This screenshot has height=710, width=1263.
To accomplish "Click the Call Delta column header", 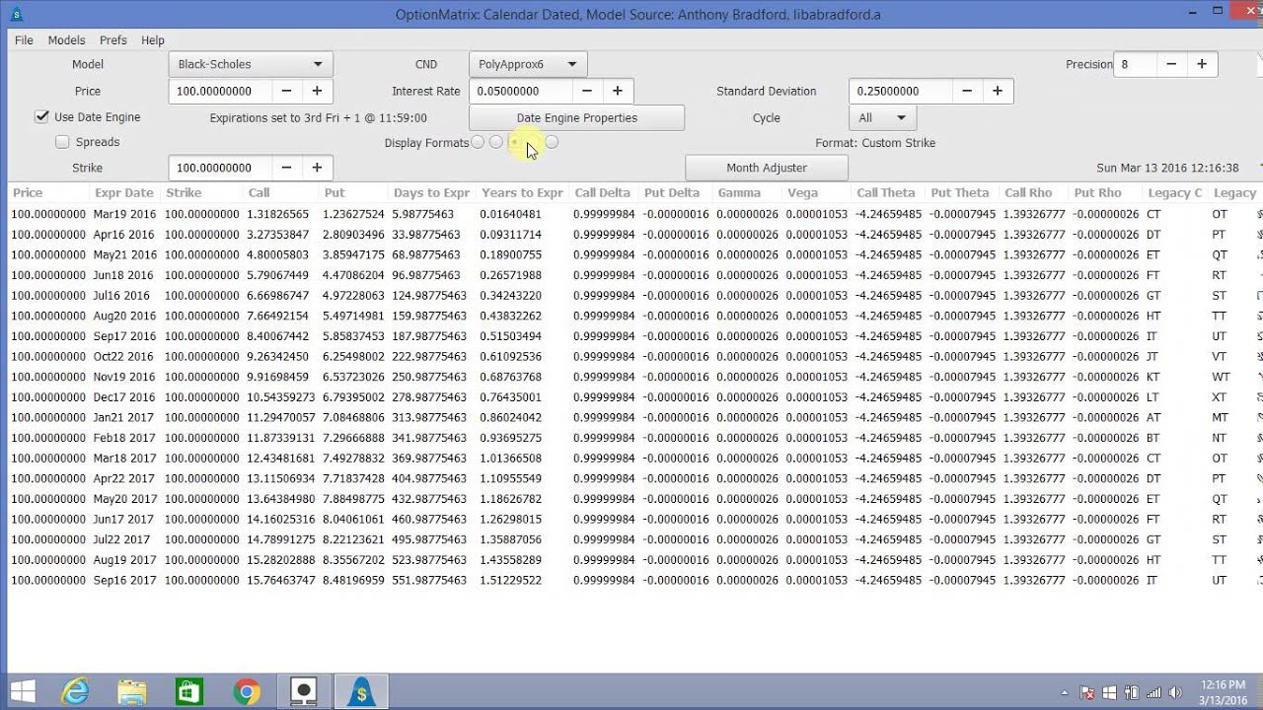I will [x=602, y=193].
